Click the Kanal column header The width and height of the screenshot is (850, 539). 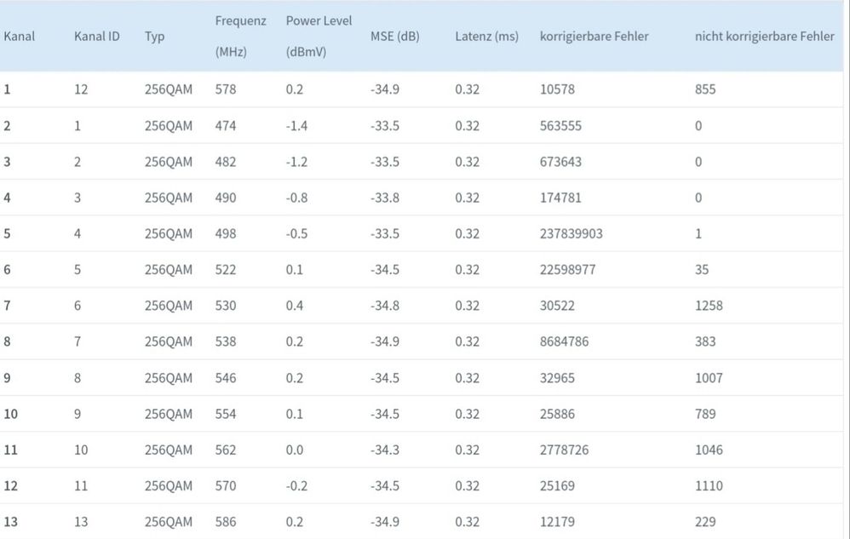tap(19, 37)
